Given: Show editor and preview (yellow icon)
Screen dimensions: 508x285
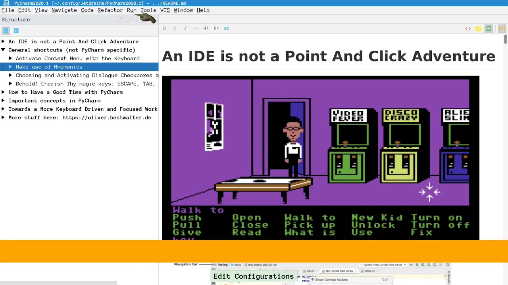Looking at the screenshot, I should coord(478,28).
